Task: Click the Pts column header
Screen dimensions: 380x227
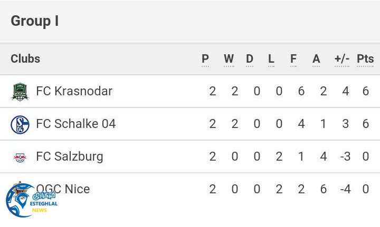Action: [x=365, y=59]
